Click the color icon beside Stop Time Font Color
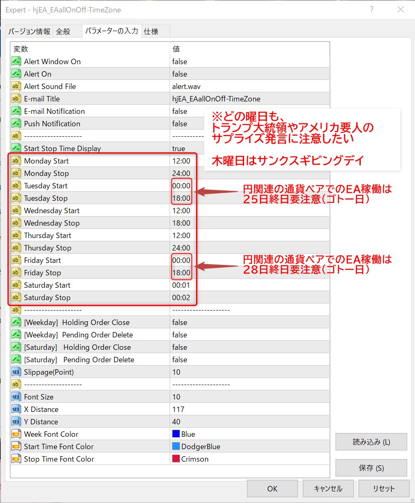Image resolution: width=415 pixels, height=503 pixels. click(x=16, y=459)
